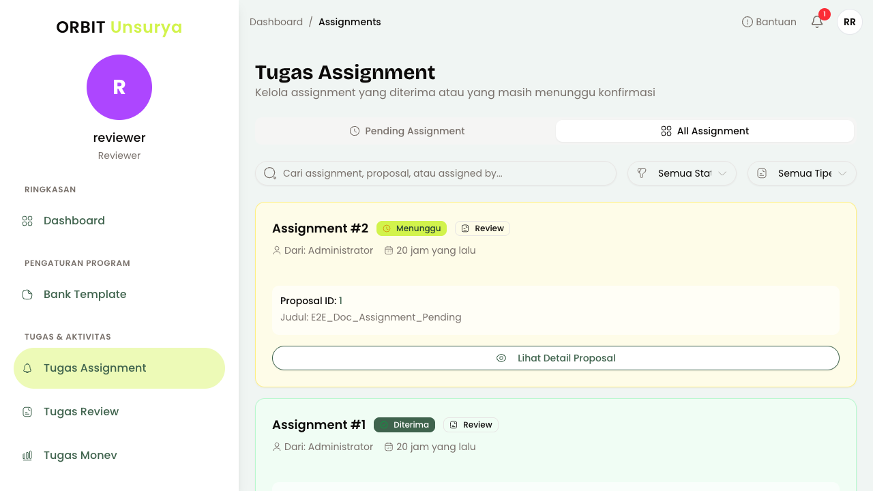Click the person icon on Assignment #1
873x491 pixels.
pyautogui.click(x=277, y=447)
